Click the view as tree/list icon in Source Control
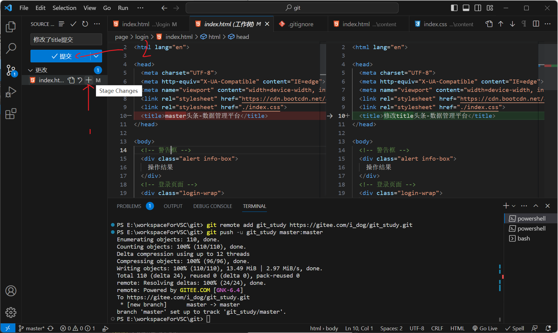 click(62, 24)
